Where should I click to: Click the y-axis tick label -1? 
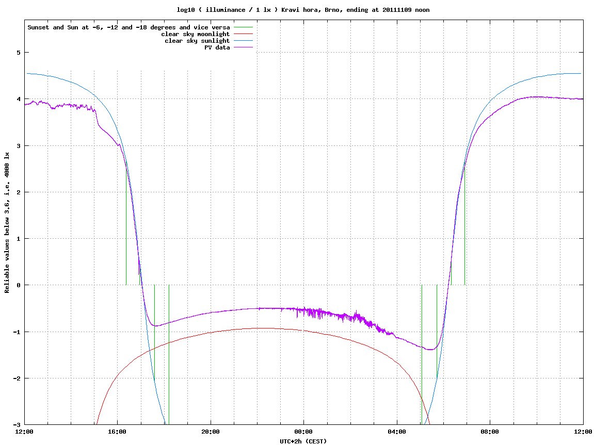pos(17,332)
